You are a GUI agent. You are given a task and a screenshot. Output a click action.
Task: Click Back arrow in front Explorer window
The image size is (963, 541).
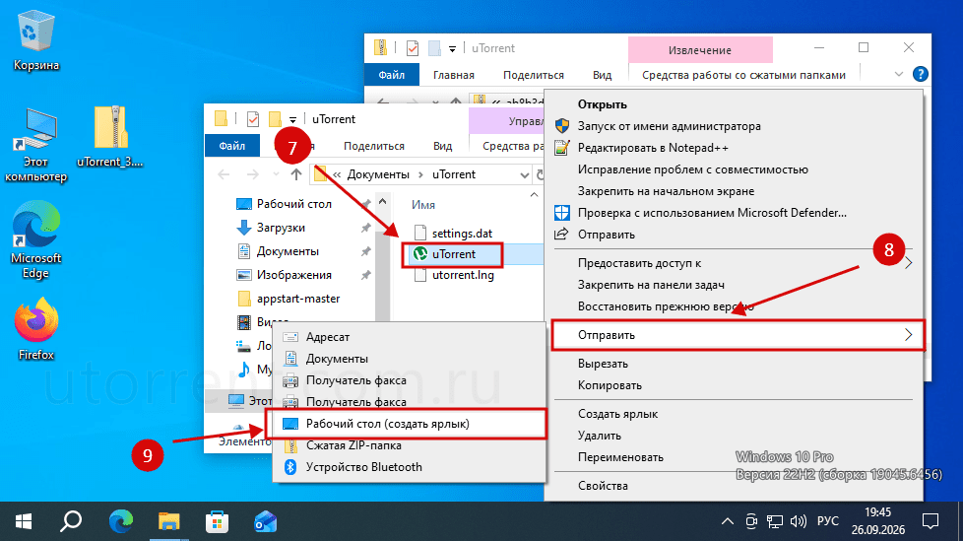(224, 174)
